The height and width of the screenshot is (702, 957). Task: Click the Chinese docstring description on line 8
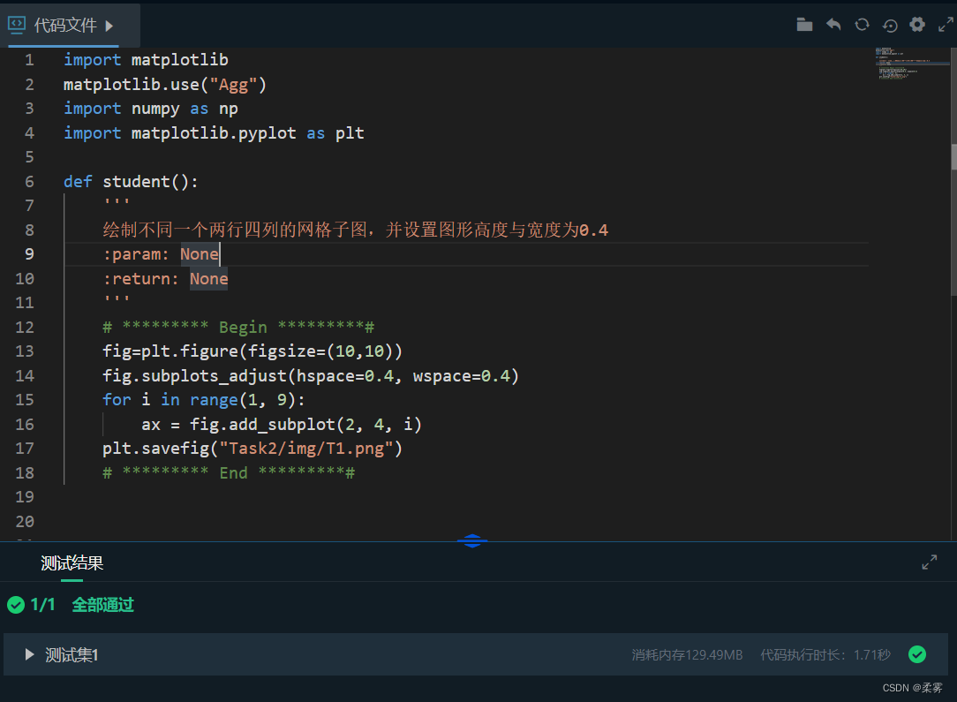click(355, 230)
